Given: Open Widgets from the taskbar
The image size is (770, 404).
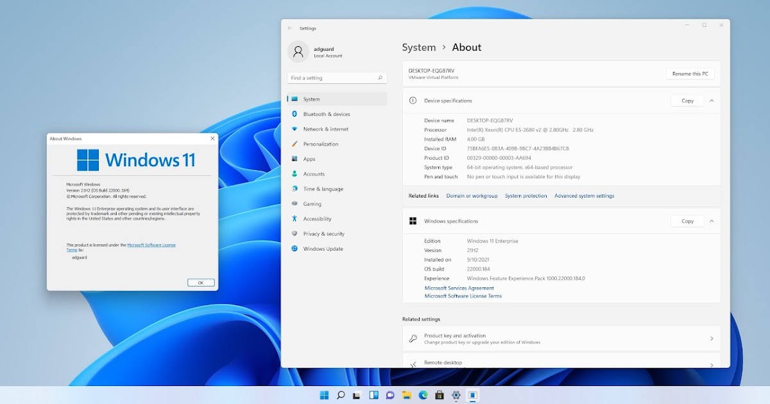Looking at the screenshot, I should point(373,395).
